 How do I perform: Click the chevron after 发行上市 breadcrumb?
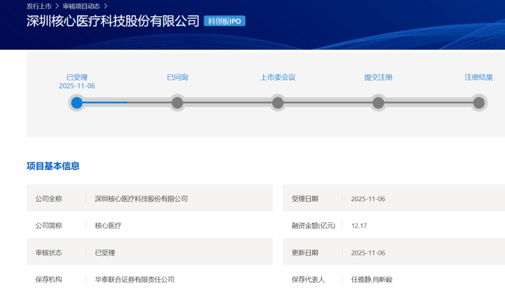click(57, 6)
